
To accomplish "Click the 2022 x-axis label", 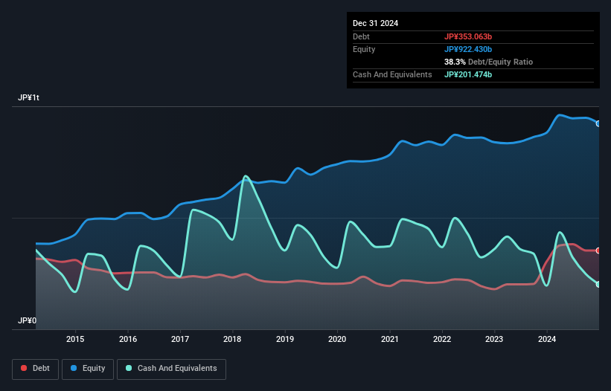I will tap(442, 339).
